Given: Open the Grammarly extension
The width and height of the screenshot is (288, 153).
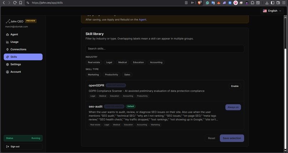Looking at the screenshot, I should pyautogui.click(x=207, y=3).
